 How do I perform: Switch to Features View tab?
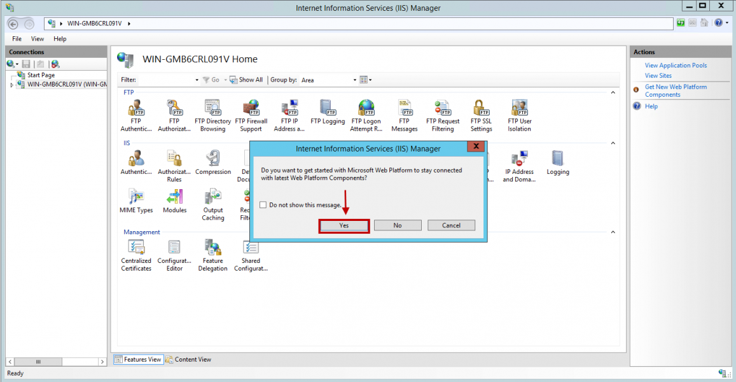pyautogui.click(x=139, y=360)
